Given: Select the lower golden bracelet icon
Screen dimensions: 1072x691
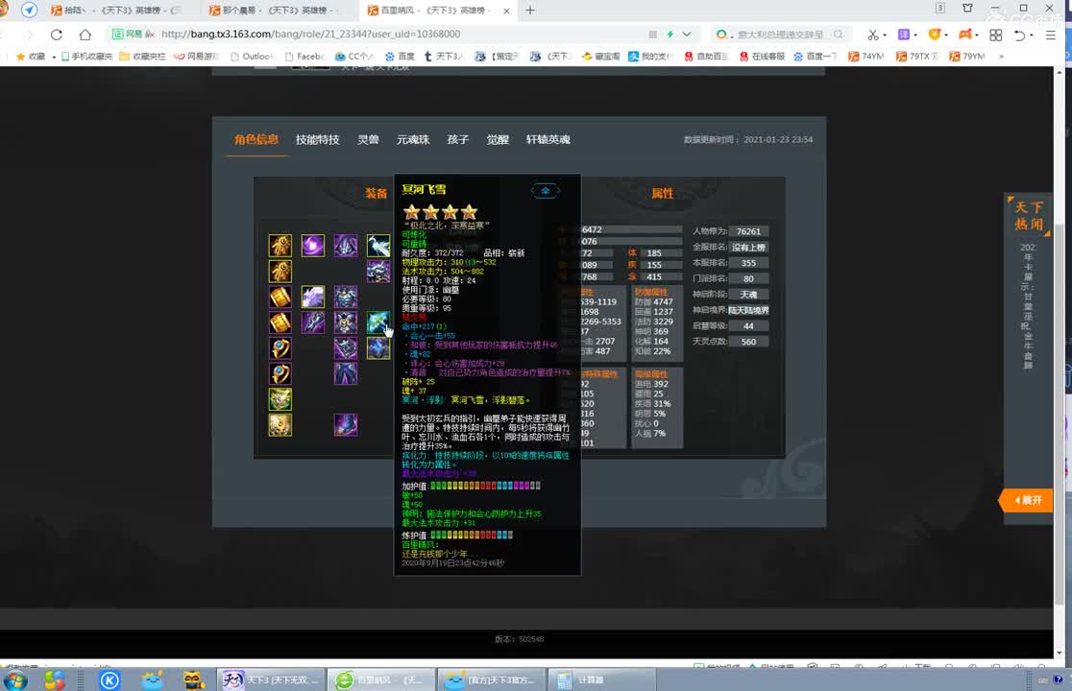Looking at the screenshot, I should pos(280,322).
